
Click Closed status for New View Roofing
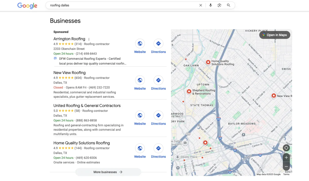pos(58,87)
